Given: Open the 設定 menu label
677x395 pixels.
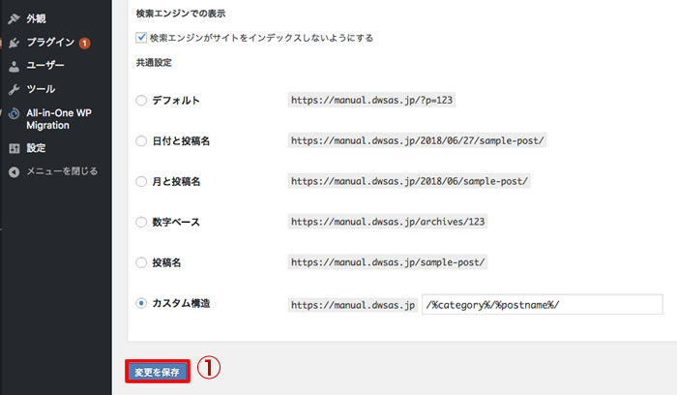Looking at the screenshot, I should pos(37,148).
